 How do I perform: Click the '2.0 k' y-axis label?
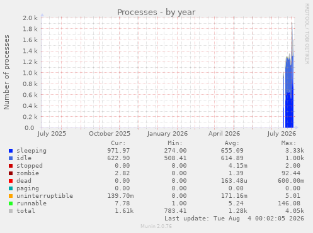click(x=30, y=18)
